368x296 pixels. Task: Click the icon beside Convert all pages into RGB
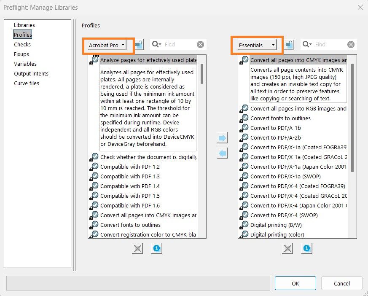pyautogui.click(x=244, y=109)
